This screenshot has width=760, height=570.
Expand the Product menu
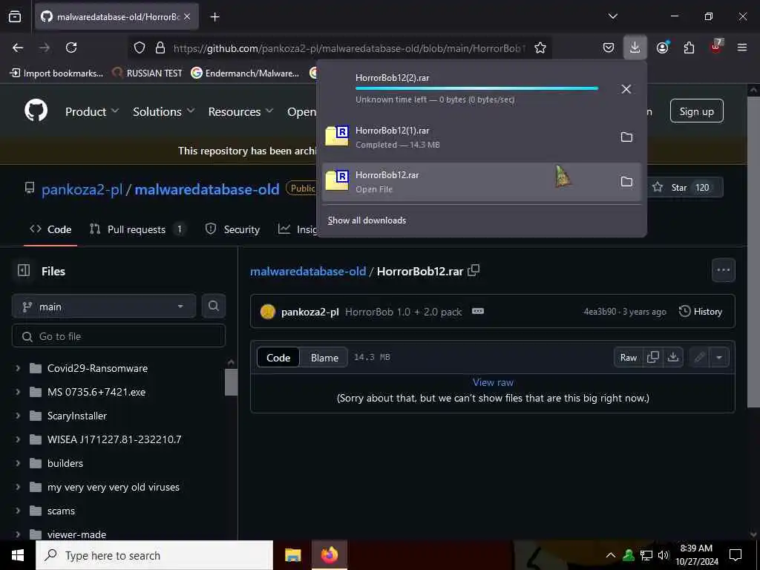coord(92,111)
